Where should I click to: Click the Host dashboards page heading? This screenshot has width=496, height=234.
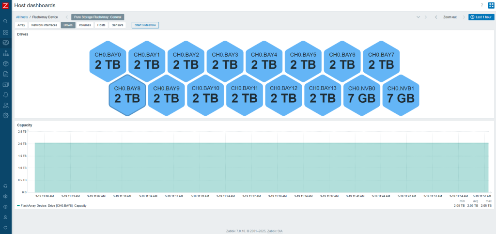point(35,5)
